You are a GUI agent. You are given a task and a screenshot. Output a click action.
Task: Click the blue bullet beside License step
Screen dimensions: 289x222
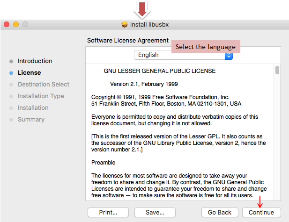pyautogui.click(x=11, y=73)
